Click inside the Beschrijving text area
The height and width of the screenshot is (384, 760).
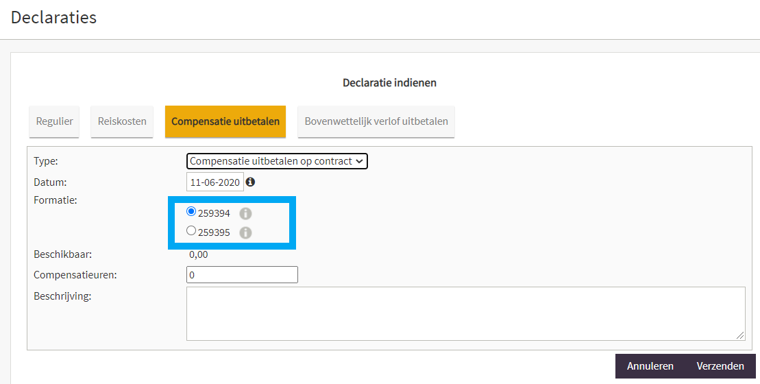pyautogui.click(x=465, y=313)
